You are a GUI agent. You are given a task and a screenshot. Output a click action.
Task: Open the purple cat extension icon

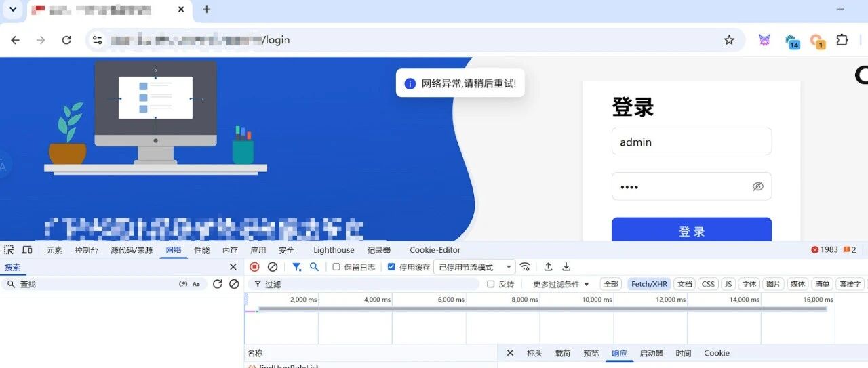click(x=765, y=40)
